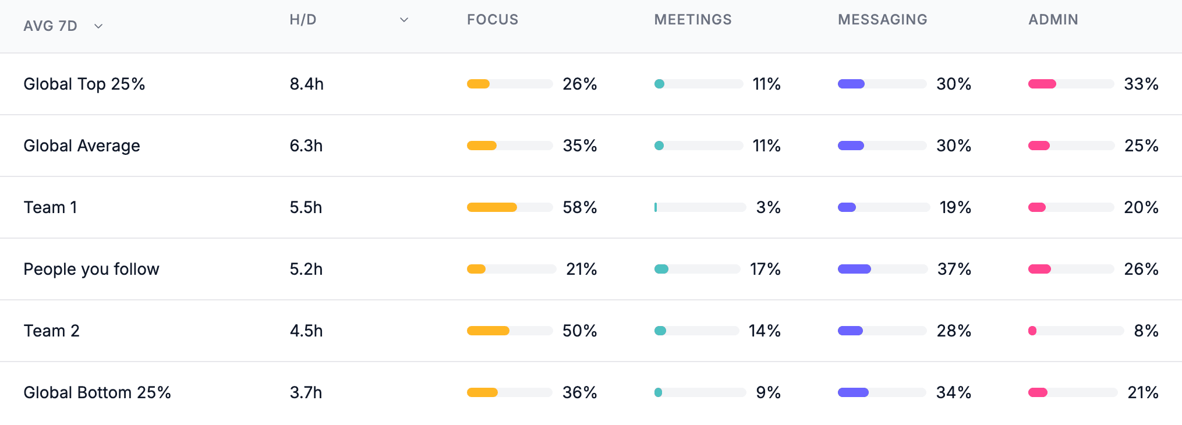The image size is (1182, 425).
Task: Click the People you follow label
Action: 91,269
